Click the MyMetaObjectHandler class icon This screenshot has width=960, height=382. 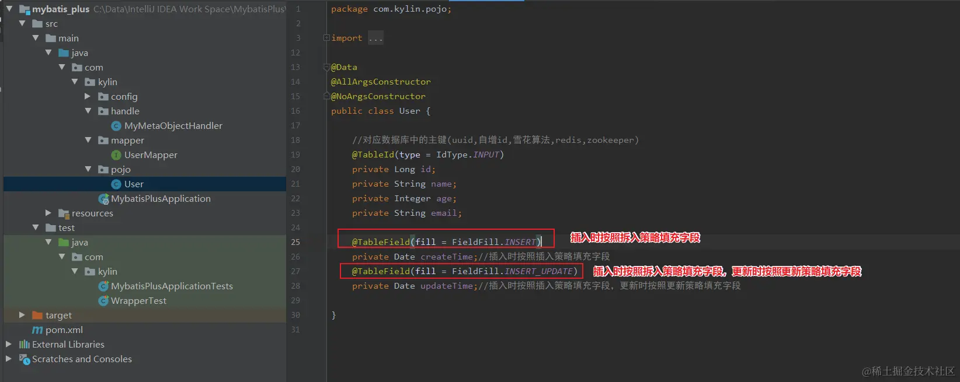tap(116, 125)
